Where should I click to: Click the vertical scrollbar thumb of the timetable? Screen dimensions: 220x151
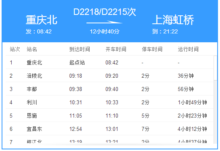coord(215,68)
